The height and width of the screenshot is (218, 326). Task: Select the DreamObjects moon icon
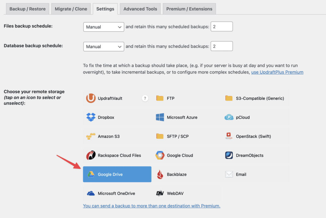click(229, 155)
